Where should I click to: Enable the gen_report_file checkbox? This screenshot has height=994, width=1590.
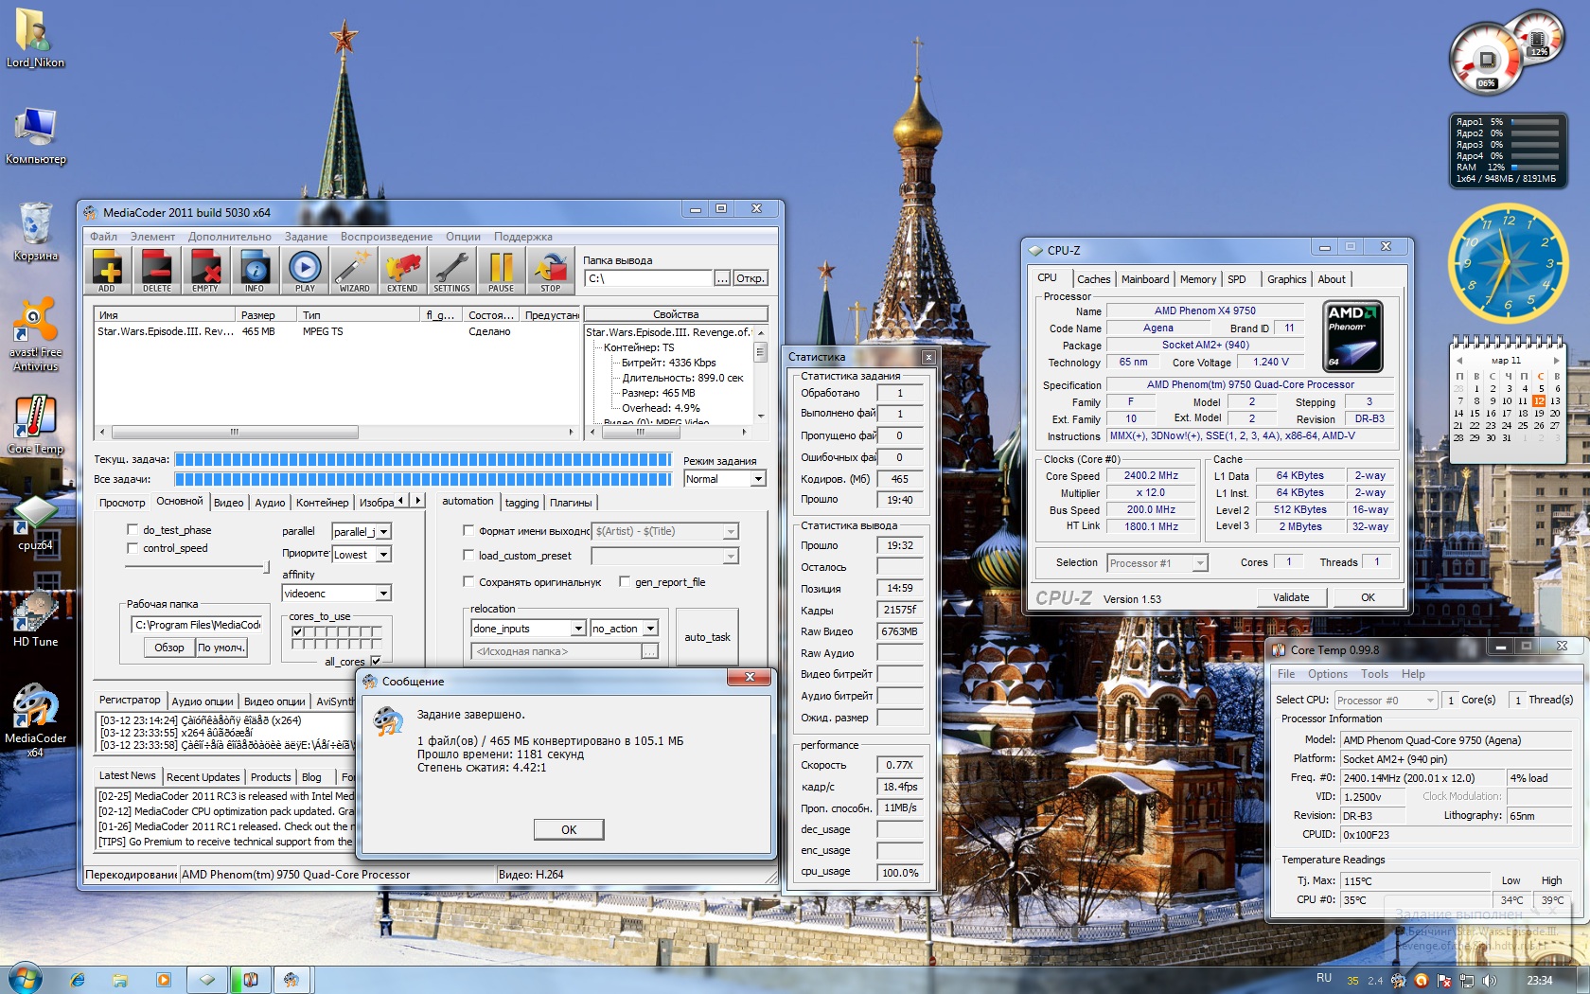click(625, 582)
